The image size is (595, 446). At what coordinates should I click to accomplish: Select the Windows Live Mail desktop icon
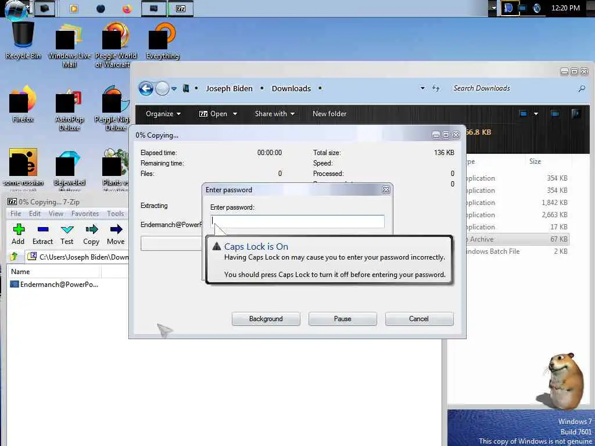point(70,45)
